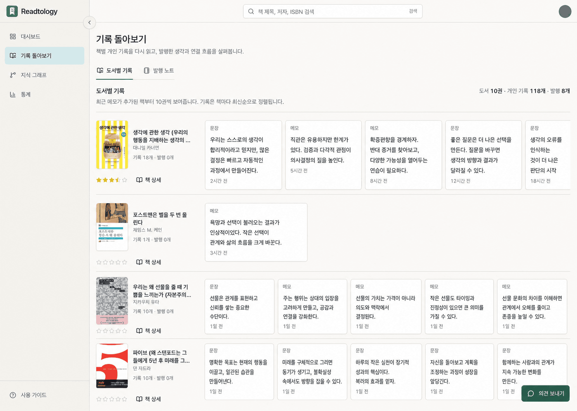This screenshot has width=577, height=411.
Task: Open card '미래를 구체적으로 그리면'
Action: tap(312, 372)
